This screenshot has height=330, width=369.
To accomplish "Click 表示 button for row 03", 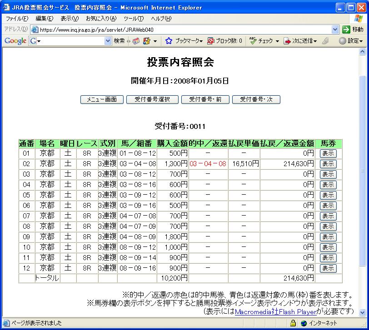I will tap(328, 174).
